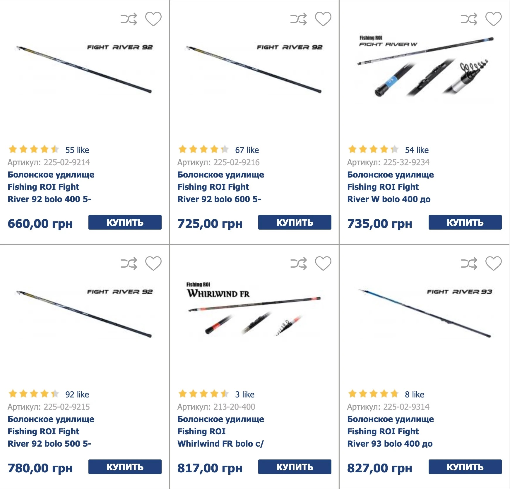This screenshot has width=510, height=489.
Task: Add Fight River 92 bolo 400 to wishlist
Action: coord(153,19)
